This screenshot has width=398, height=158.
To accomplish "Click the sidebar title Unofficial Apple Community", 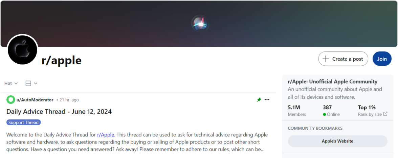I will pyautogui.click(x=332, y=82).
